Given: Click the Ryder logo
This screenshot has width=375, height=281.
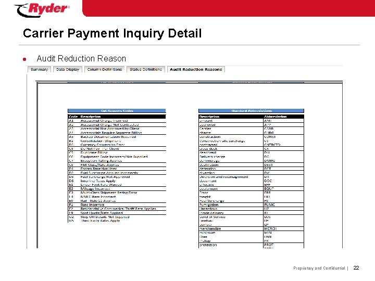Looking at the screenshot, I should tap(42, 10).
